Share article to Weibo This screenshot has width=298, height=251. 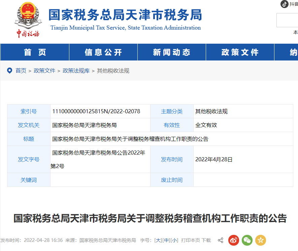(x=234, y=240)
